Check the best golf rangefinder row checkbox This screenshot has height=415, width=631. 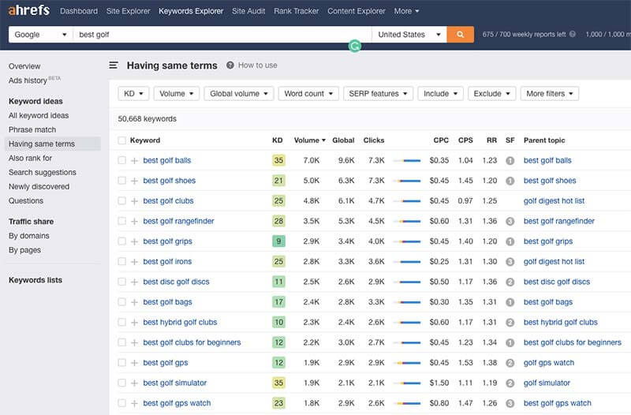tap(121, 221)
